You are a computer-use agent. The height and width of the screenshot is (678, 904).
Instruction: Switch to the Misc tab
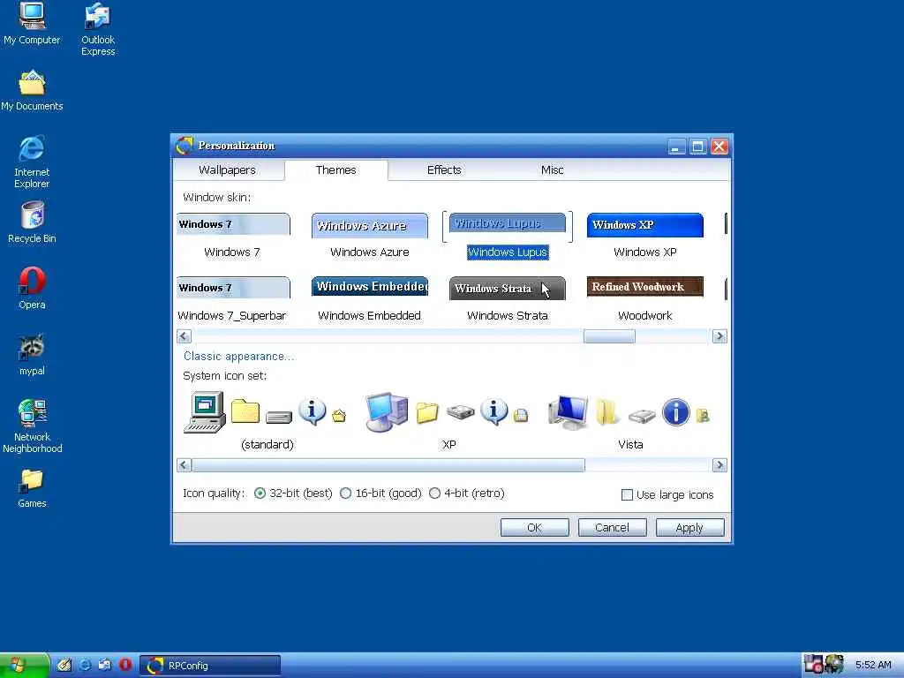[x=553, y=170]
